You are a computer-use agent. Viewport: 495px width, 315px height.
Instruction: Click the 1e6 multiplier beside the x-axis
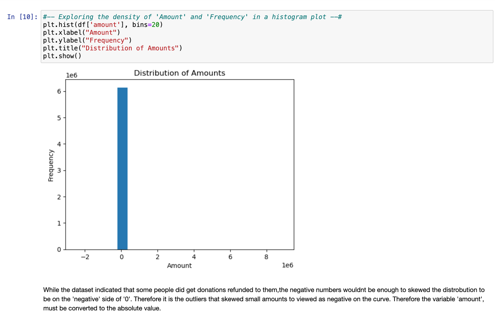(x=287, y=265)
